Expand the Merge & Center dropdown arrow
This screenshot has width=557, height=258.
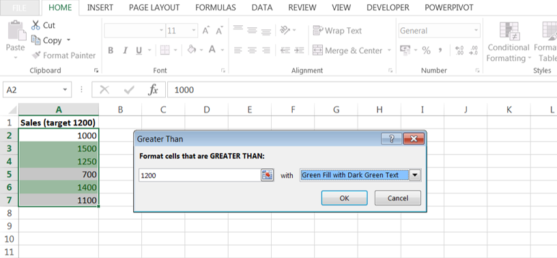click(388, 50)
